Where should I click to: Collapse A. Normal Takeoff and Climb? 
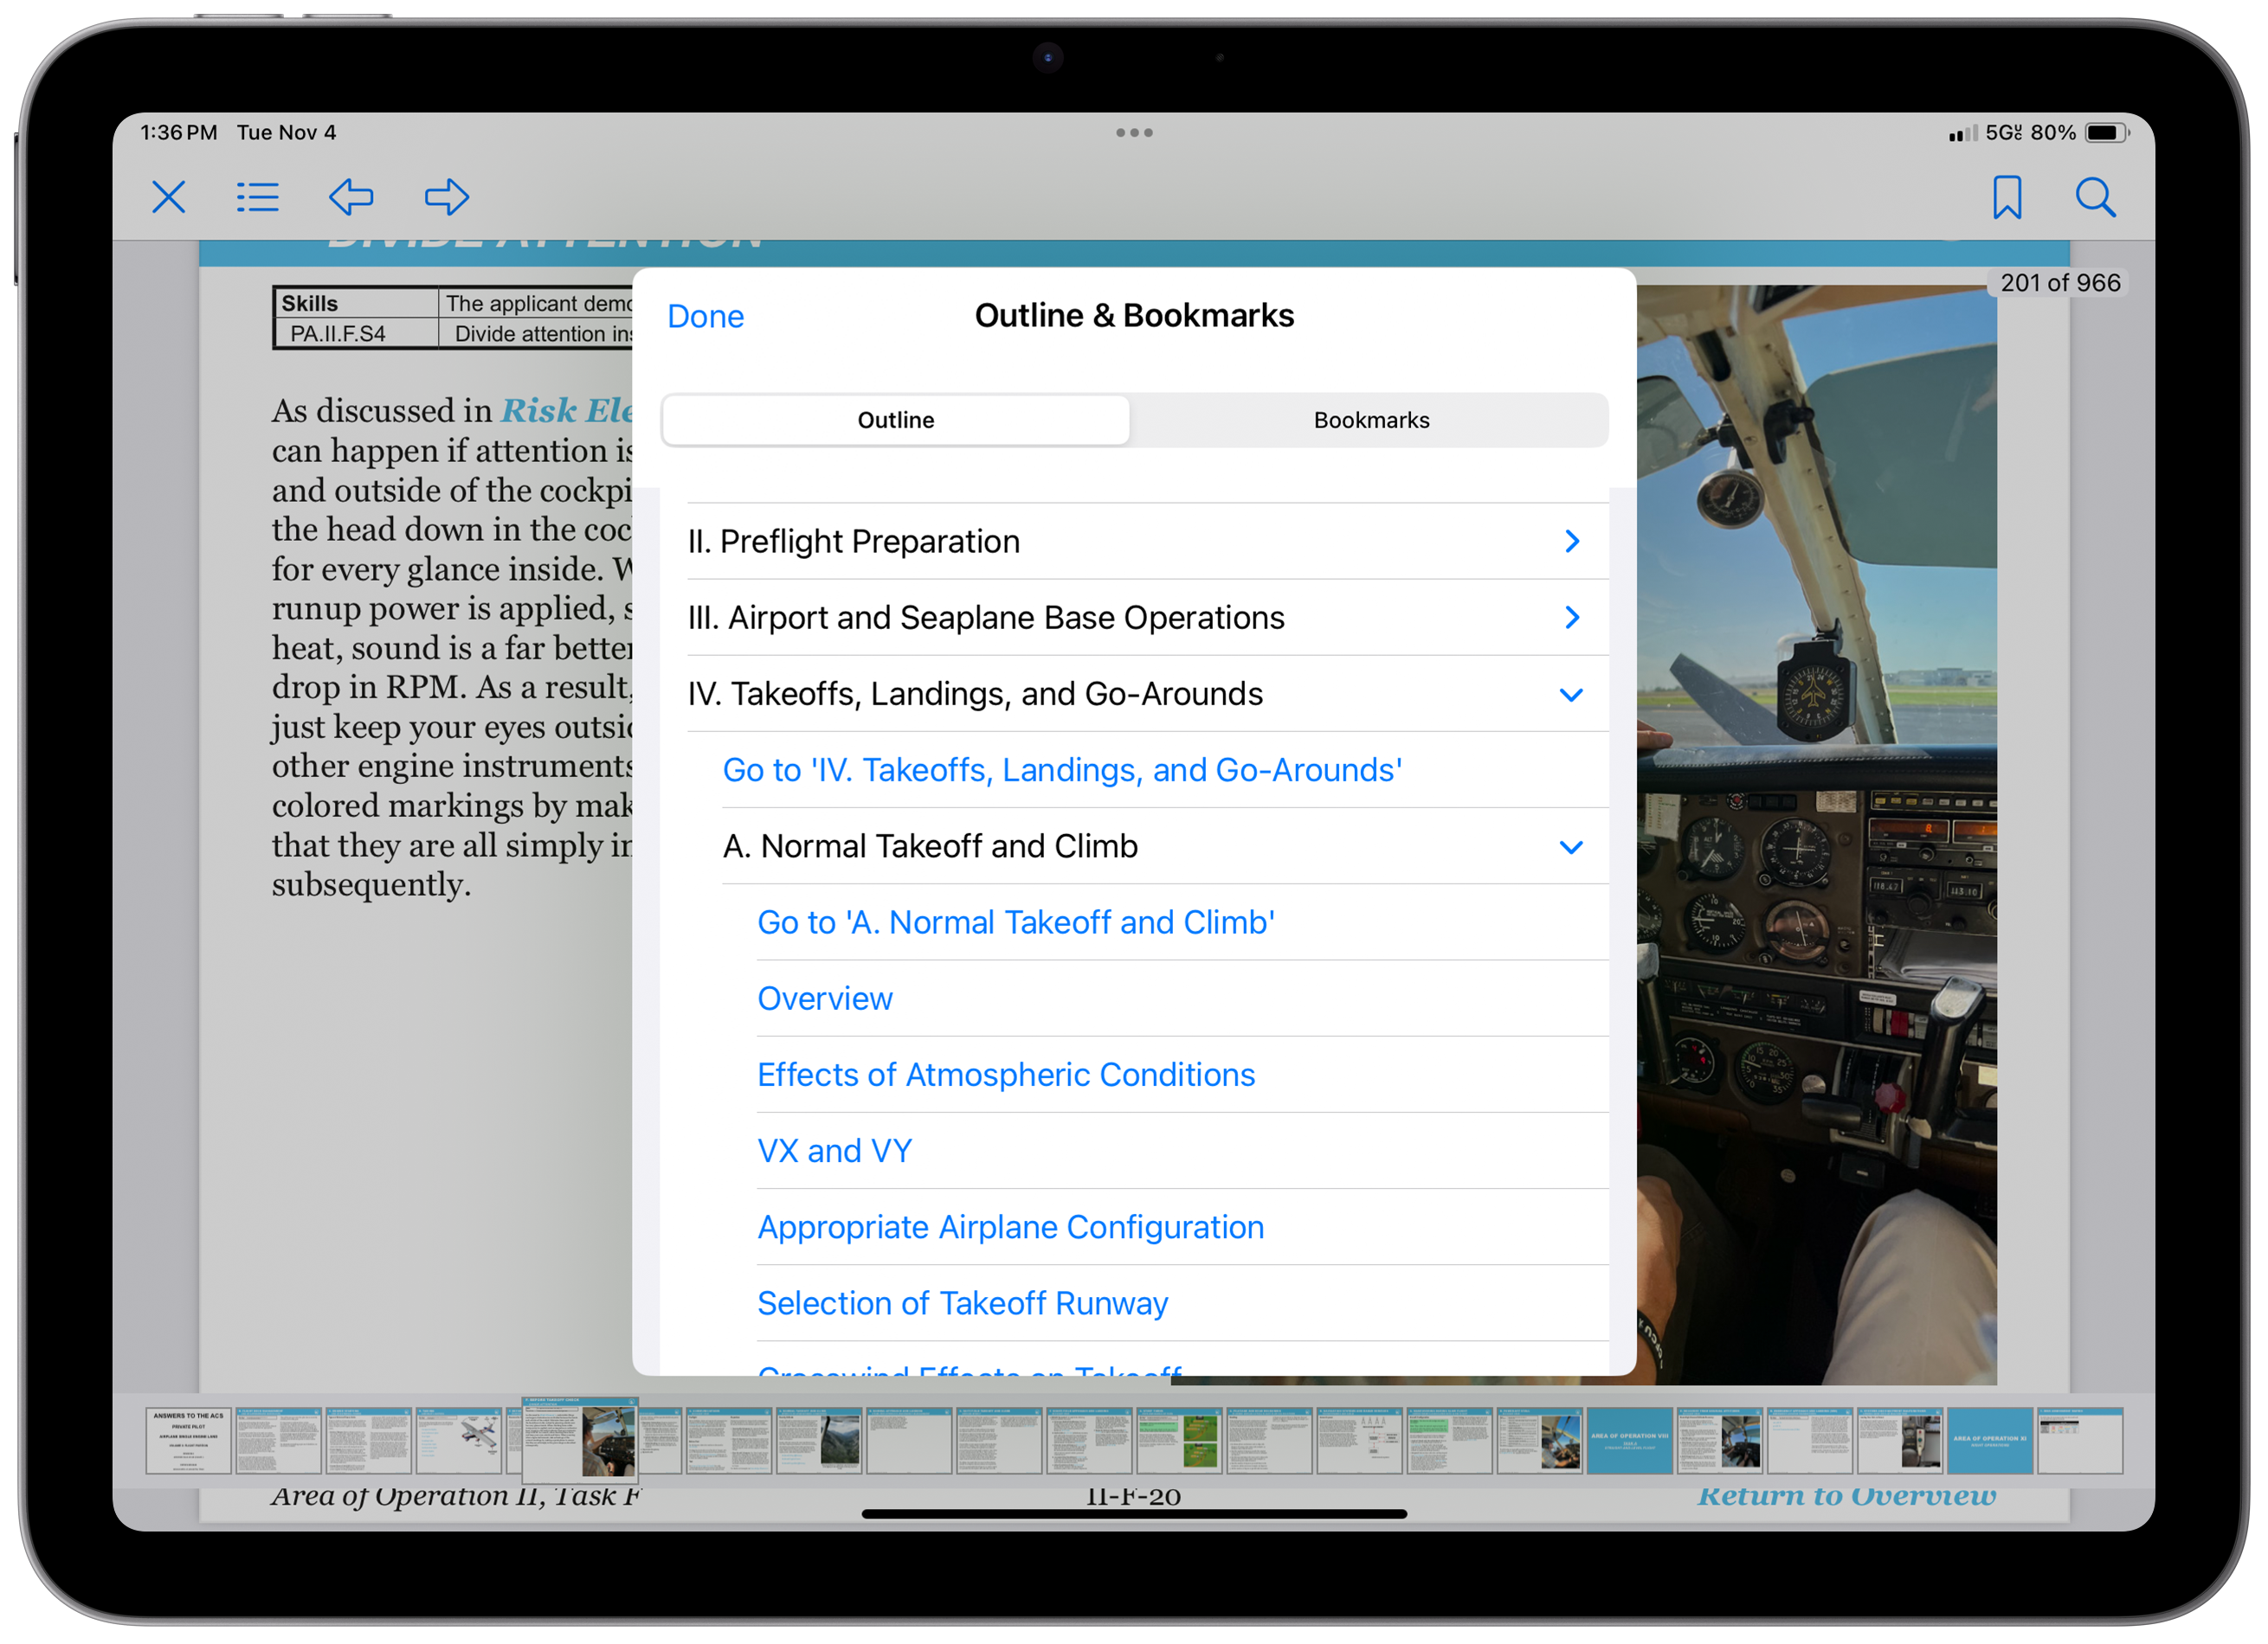[x=1571, y=846]
